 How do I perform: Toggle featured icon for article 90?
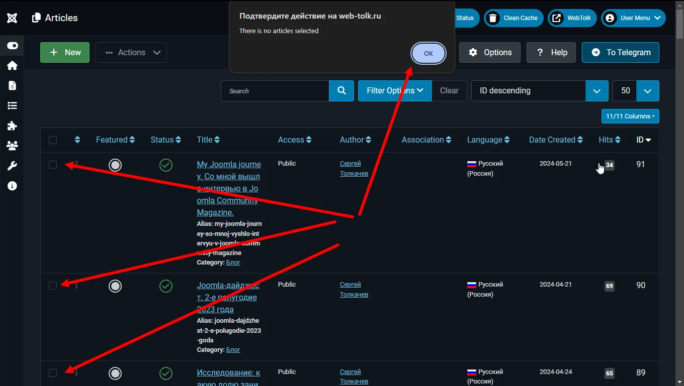(x=115, y=286)
